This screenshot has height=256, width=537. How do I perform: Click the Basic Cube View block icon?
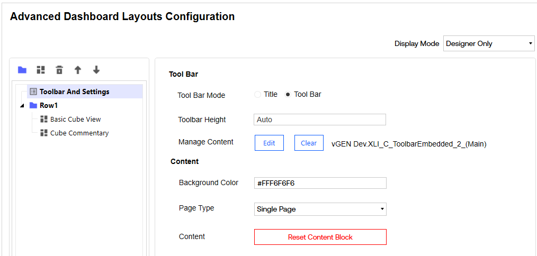[44, 119]
